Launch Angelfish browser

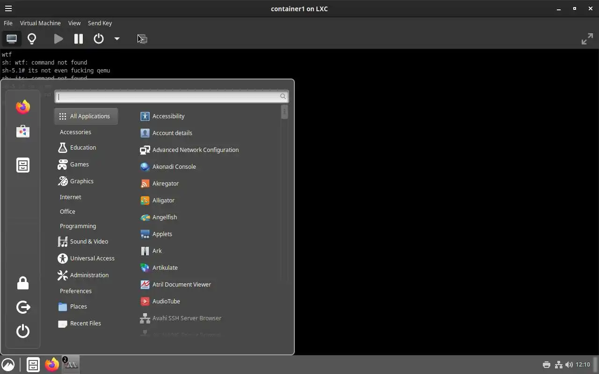159,217
